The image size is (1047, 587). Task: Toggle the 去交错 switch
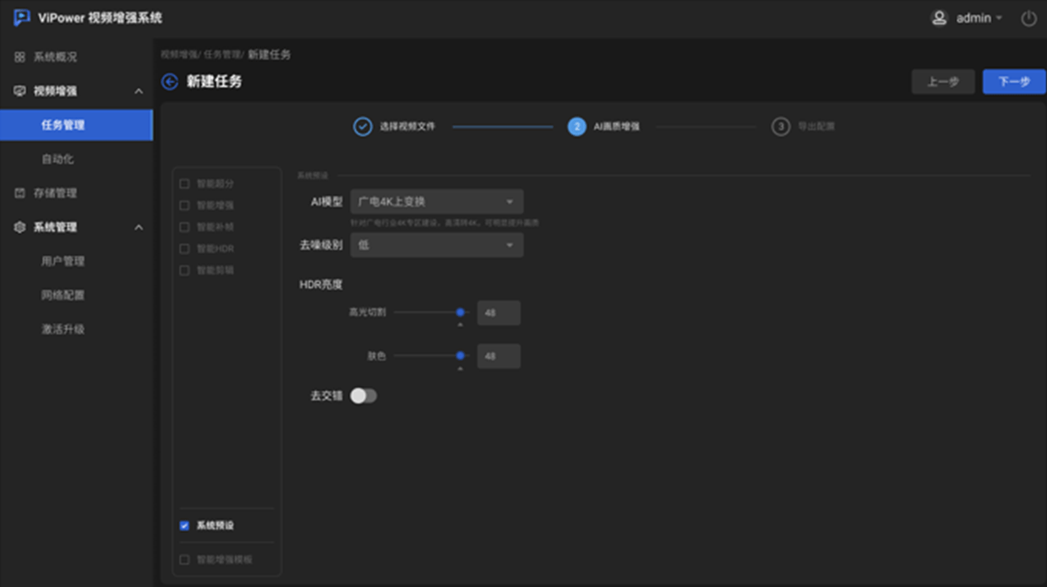(363, 396)
